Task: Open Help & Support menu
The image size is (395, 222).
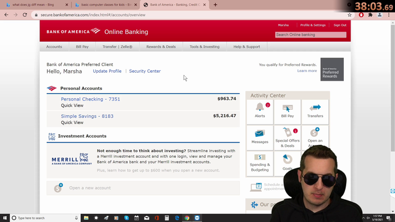Action: coord(247,47)
